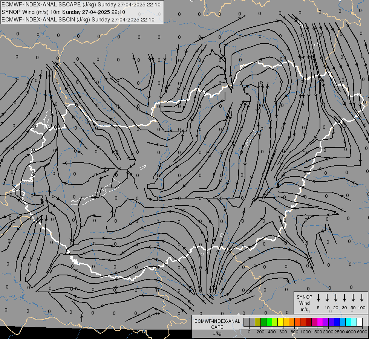Viewport: 369px width, 339px height.
Task: Choose the orange-red swatch after the 800 tick
Action: [297, 322]
